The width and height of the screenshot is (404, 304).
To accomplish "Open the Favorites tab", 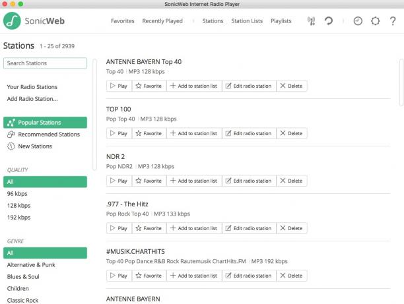I will click(x=123, y=21).
